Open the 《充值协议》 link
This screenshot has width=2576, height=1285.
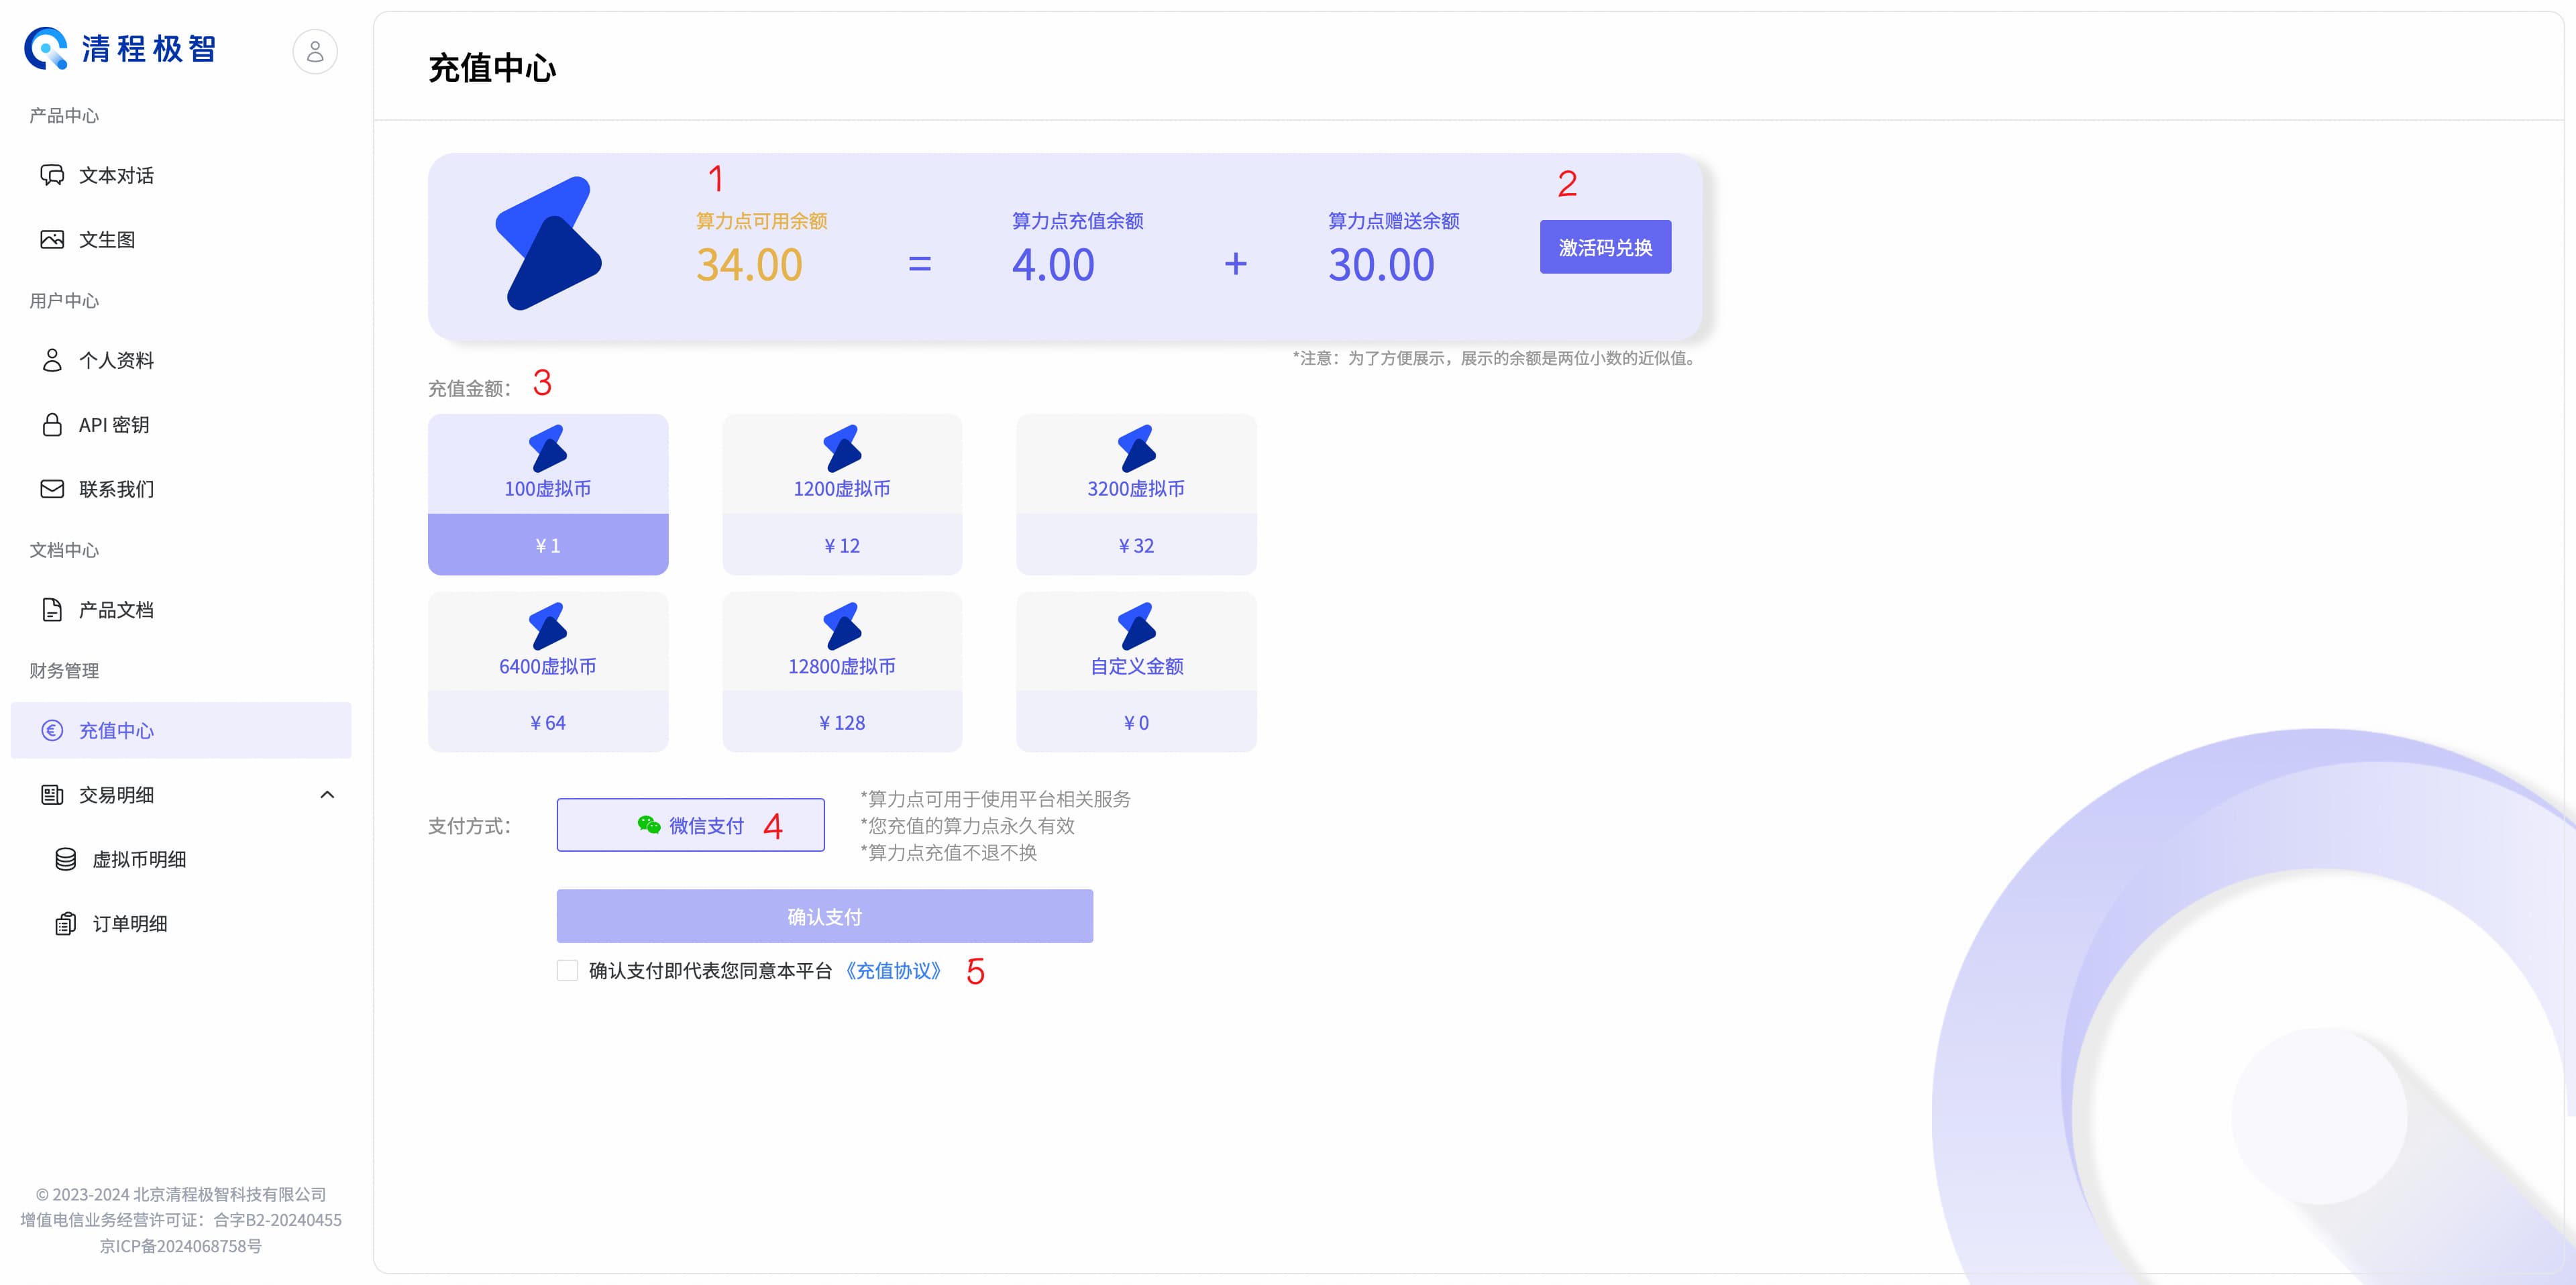tap(893, 971)
